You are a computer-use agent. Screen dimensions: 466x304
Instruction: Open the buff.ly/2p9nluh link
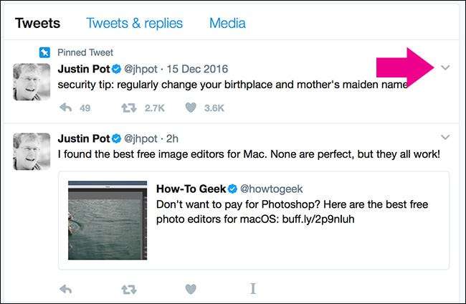311,219
